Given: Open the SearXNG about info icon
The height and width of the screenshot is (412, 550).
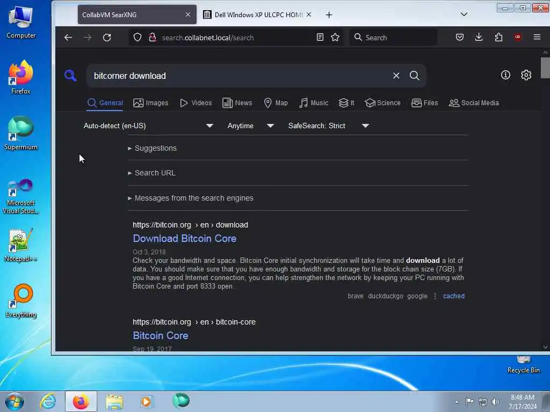Looking at the screenshot, I should pyautogui.click(x=505, y=75).
